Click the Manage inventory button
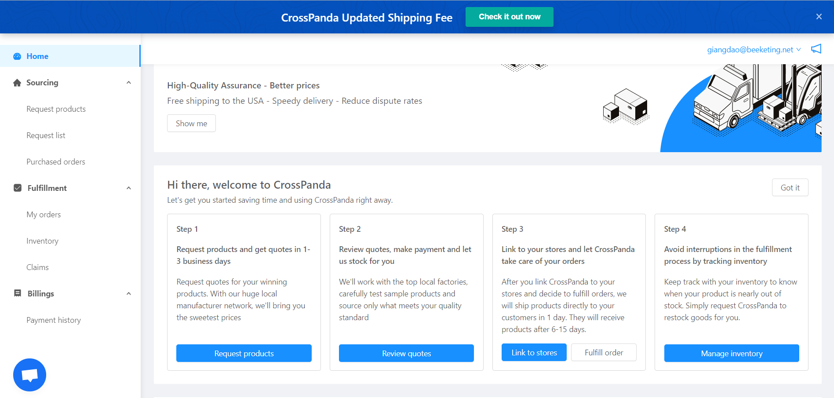This screenshot has width=834, height=398. point(731,353)
